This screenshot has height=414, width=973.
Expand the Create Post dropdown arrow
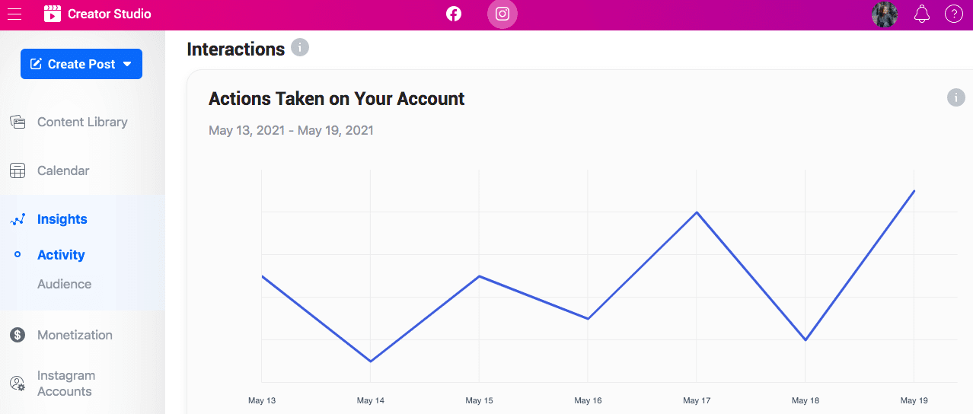(127, 64)
